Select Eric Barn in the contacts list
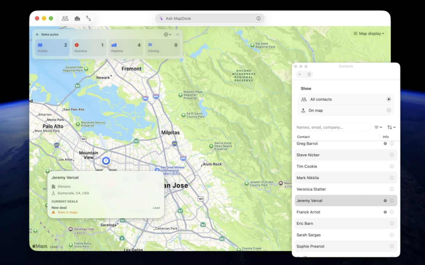Image resolution: width=425 pixels, height=265 pixels. tap(346, 224)
